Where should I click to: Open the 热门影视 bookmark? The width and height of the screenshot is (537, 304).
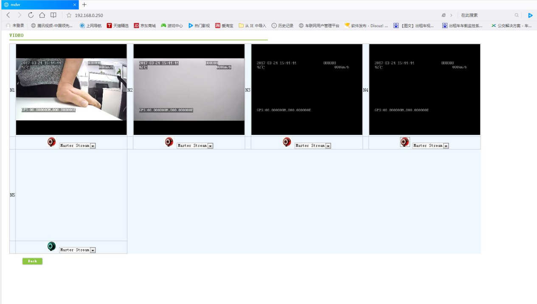[199, 25]
